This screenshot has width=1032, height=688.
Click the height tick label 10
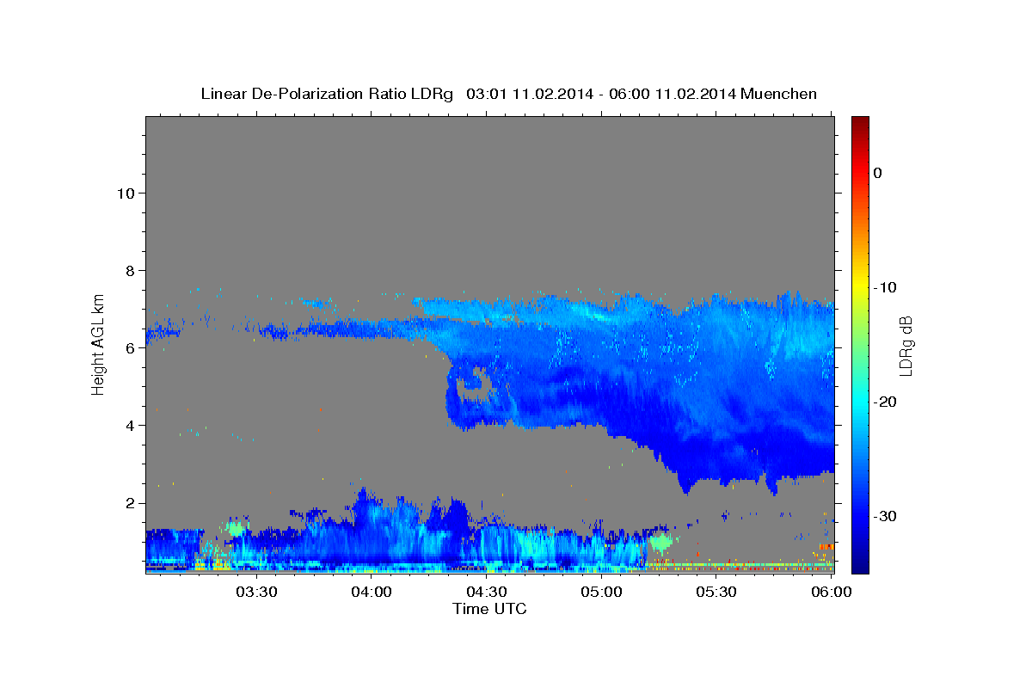(x=125, y=193)
